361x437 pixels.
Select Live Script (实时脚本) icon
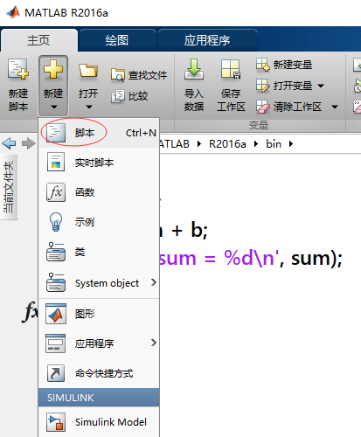click(56, 162)
